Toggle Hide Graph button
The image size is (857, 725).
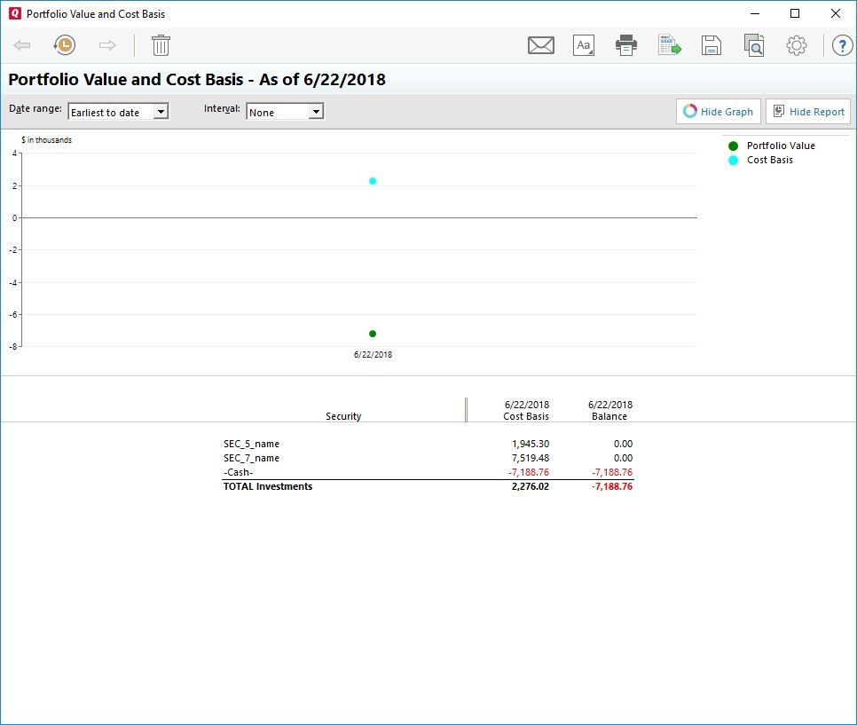(718, 112)
